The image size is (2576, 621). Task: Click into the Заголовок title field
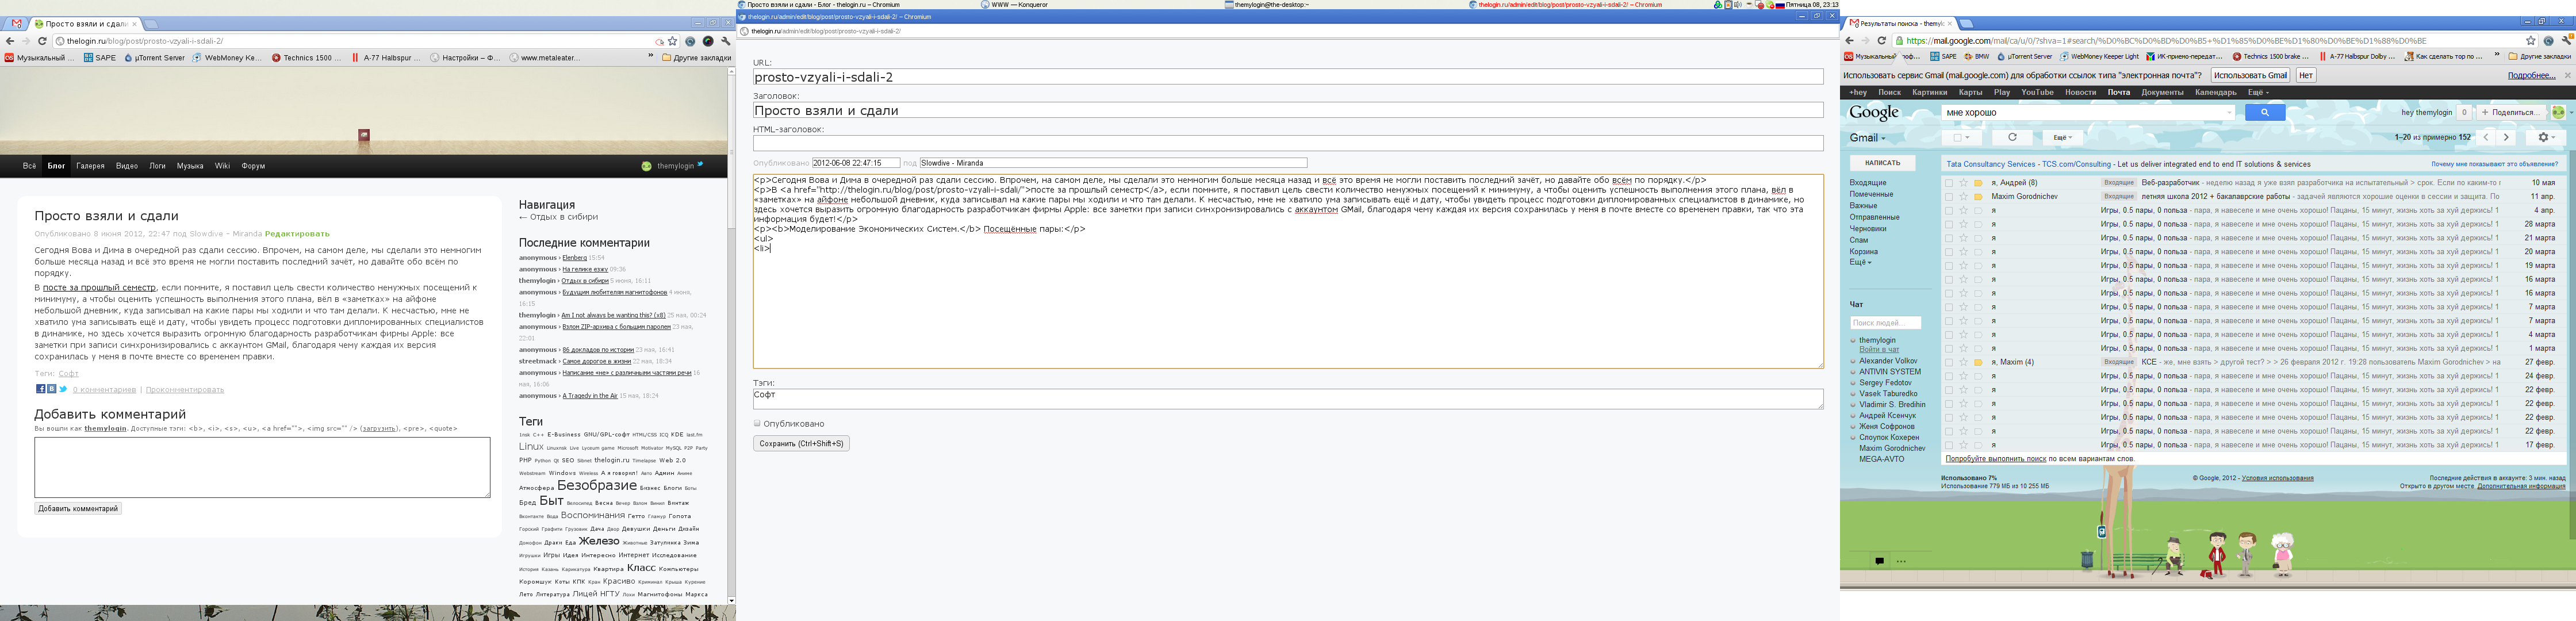(x=1288, y=110)
